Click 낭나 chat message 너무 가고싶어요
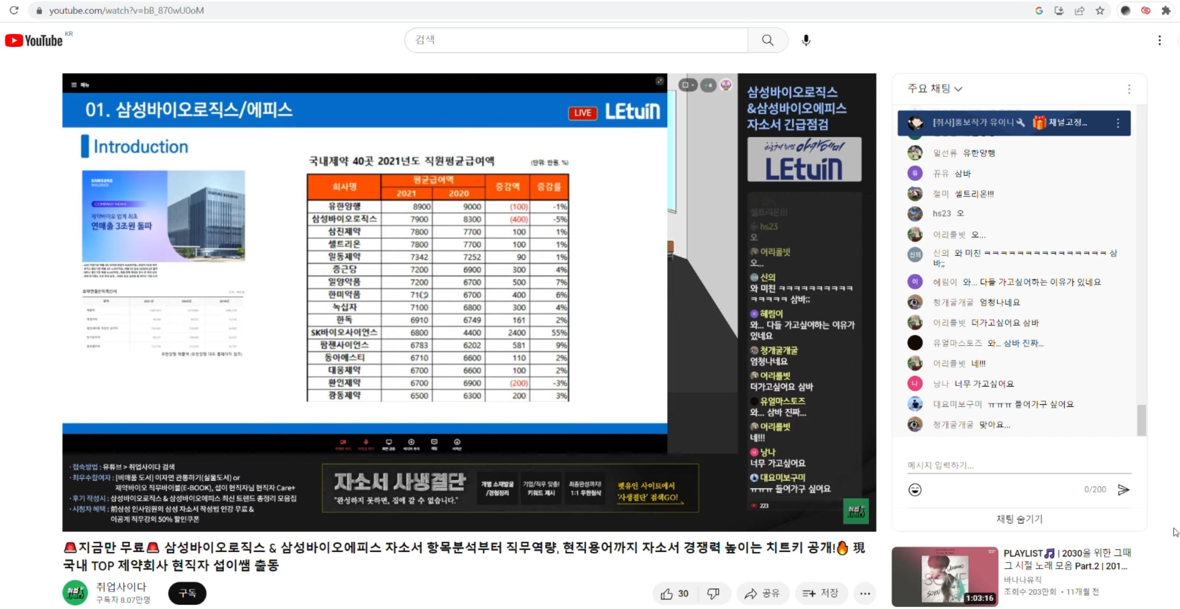This screenshot has width=1180, height=609. 984,384
